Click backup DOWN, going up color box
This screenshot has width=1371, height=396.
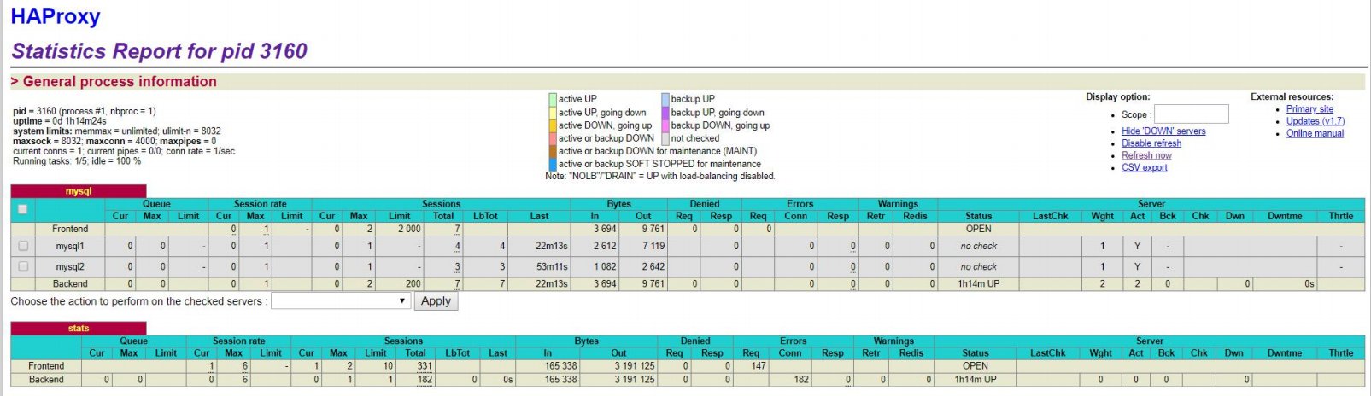coord(665,125)
